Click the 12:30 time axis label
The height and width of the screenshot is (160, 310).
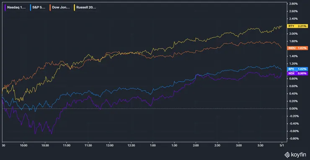click(x=131, y=145)
